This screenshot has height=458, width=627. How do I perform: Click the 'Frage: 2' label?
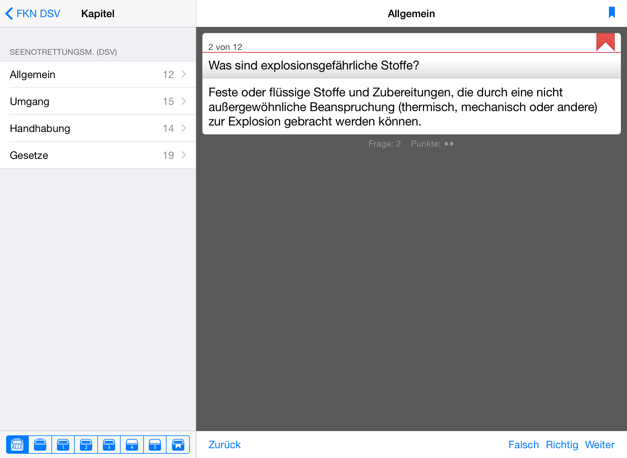click(385, 144)
